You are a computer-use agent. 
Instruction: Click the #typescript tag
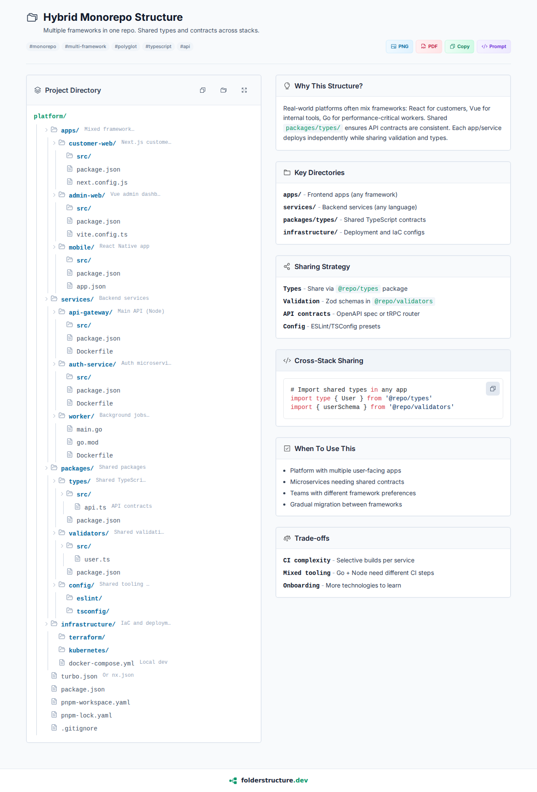[x=159, y=46]
